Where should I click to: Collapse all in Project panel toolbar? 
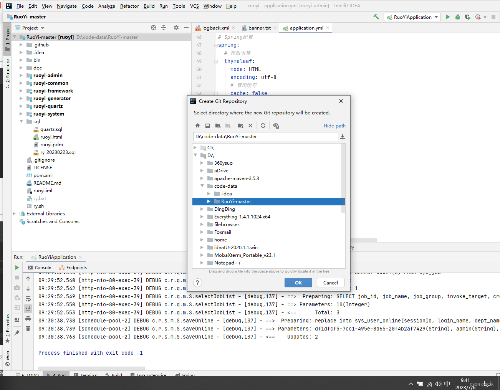pos(164,28)
